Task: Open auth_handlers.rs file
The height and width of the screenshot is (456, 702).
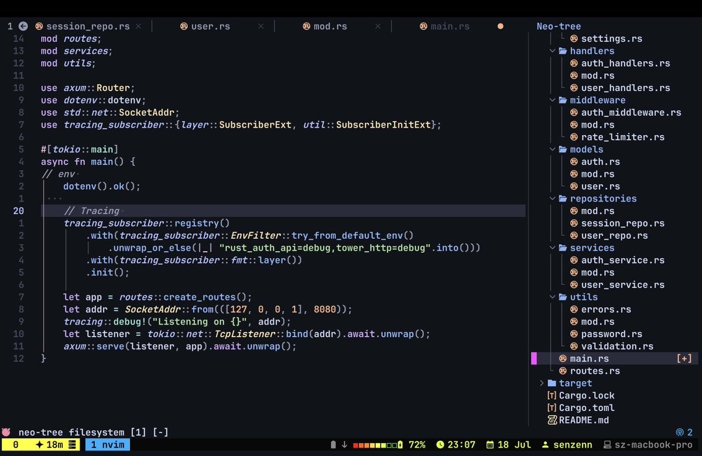Action: click(625, 64)
